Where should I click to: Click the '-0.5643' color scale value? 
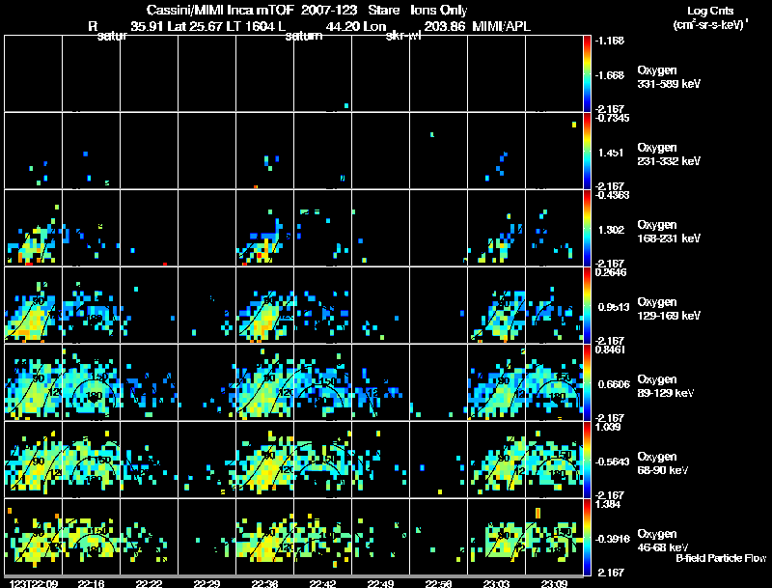(x=613, y=462)
